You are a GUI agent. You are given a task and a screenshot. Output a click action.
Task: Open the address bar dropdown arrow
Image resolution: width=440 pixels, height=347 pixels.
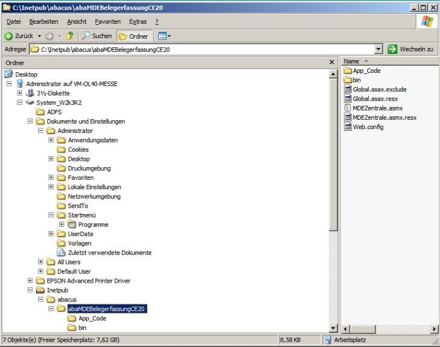(379, 49)
